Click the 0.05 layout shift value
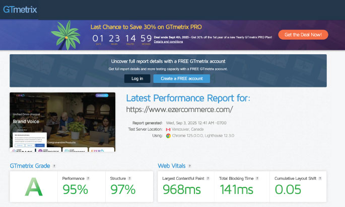 tap(288, 189)
